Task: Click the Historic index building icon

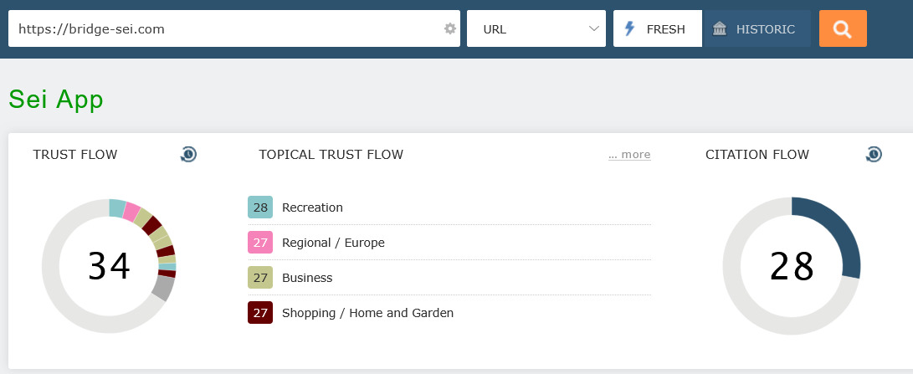Action: [720, 29]
